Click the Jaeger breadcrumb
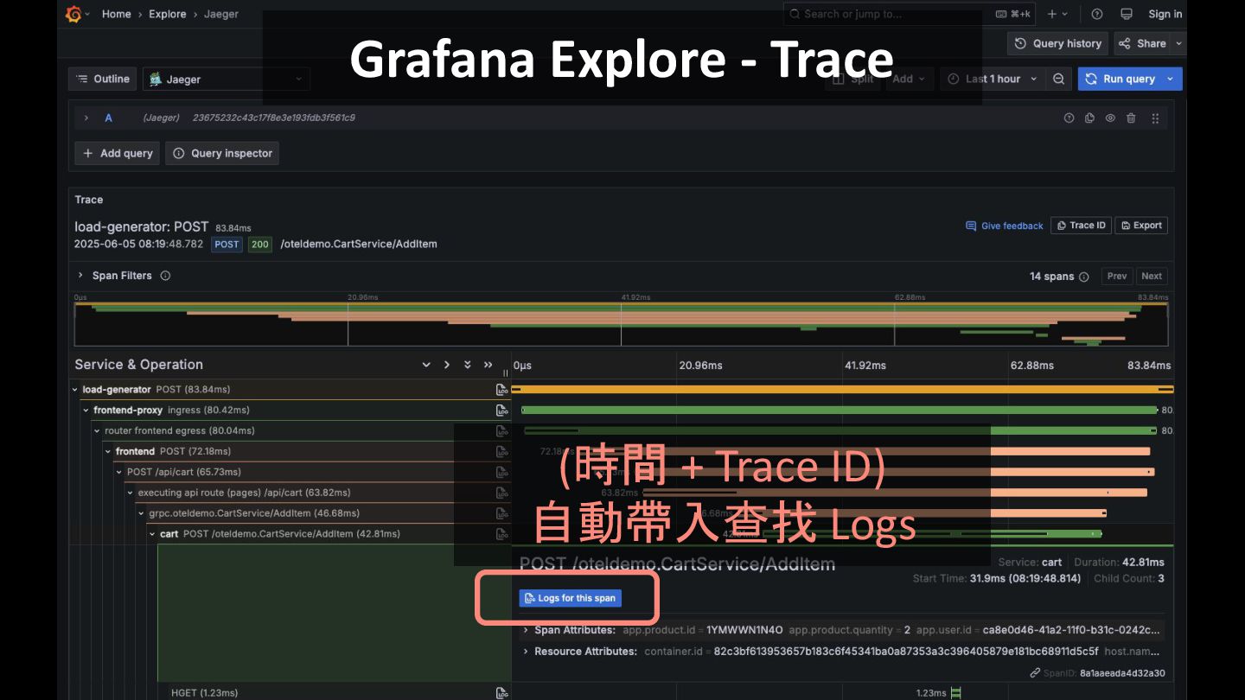This screenshot has width=1245, height=700. click(x=221, y=14)
